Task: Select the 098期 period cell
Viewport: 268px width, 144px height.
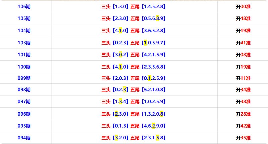Action: click(24, 90)
